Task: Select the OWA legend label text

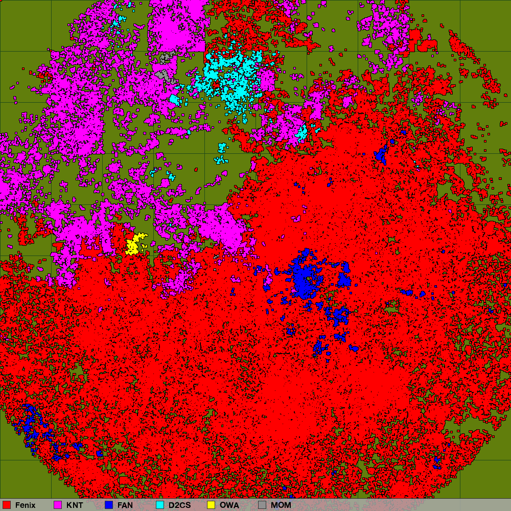Action: coord(229,505)
